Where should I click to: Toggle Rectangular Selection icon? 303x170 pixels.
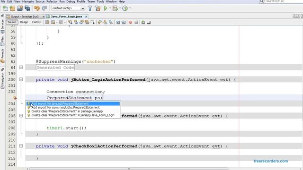click(x=93, y=22)
